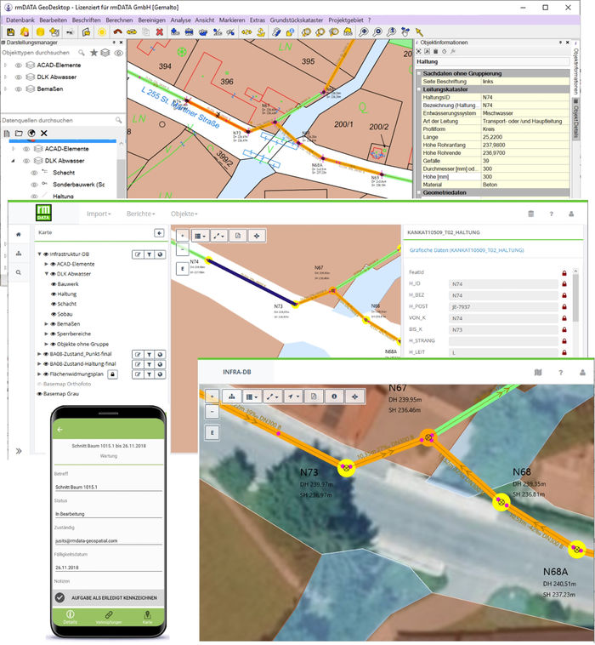Open the Berichte dropdown menu
595x645 pixels.
(140, 214)
